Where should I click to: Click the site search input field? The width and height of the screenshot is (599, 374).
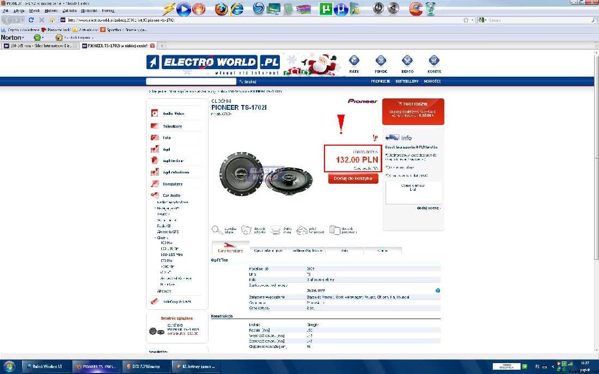[191, 82]
